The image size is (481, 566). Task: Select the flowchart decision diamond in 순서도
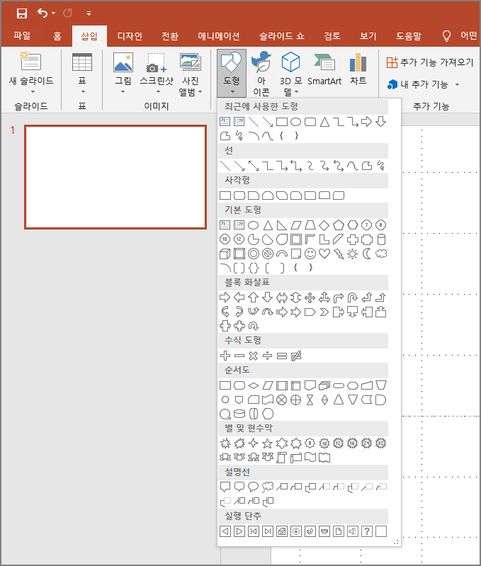pyautogui.click(x=254, y=385)
